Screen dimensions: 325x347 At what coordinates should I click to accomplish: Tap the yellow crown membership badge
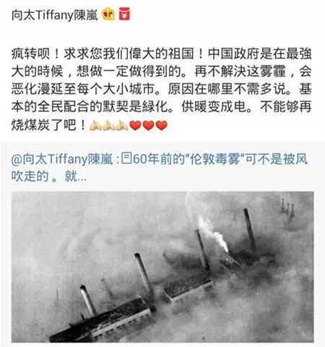point(108,14)
